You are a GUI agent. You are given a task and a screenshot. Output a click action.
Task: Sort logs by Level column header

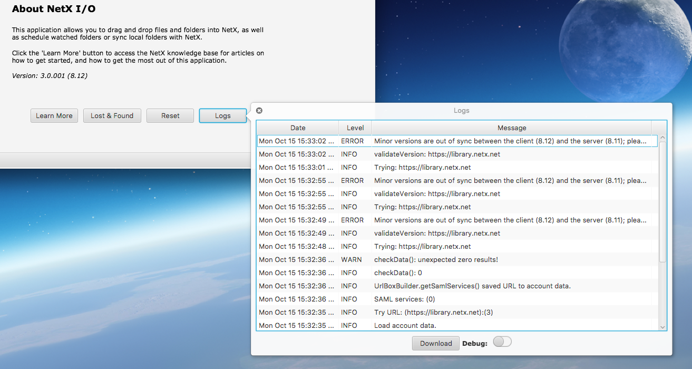pyautogui.click(x=355, y=128)
